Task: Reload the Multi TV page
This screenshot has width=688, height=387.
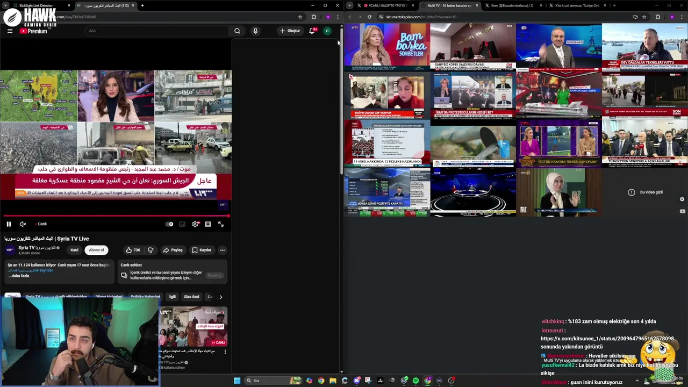Action: click(x=369, y=17)
